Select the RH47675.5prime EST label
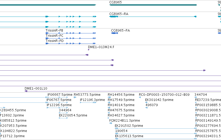The height and width of the screenshot is (140, 221). click(x=121, y=110)
